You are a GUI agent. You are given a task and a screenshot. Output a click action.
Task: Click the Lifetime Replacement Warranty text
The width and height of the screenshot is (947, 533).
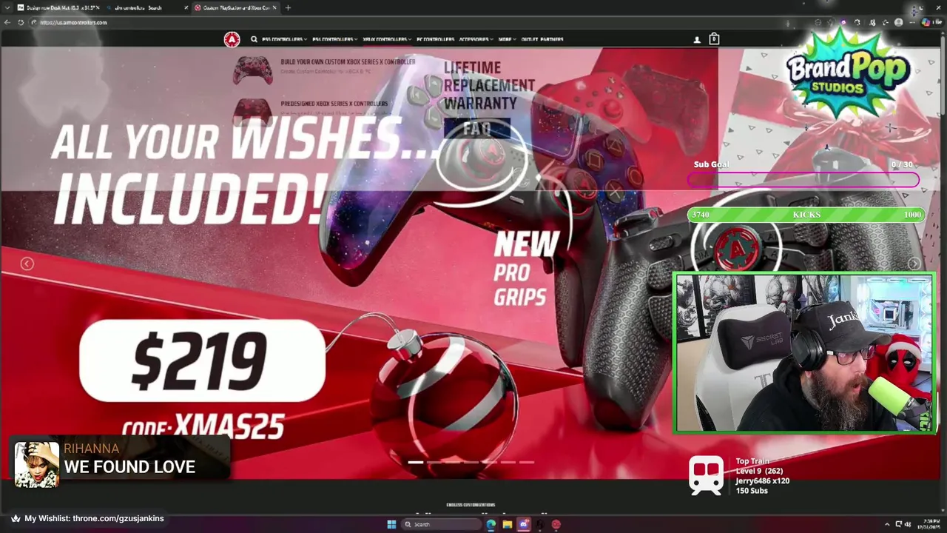point(488,86)
